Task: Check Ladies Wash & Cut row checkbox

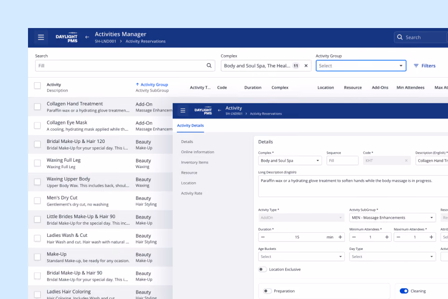Action: 37,238
